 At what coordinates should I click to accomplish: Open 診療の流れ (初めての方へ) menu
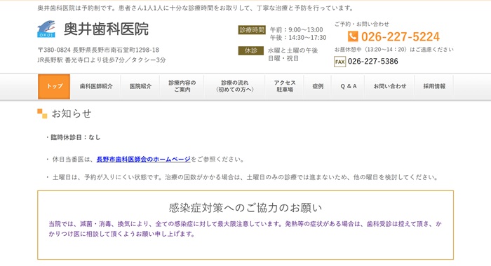pos(234,86)
